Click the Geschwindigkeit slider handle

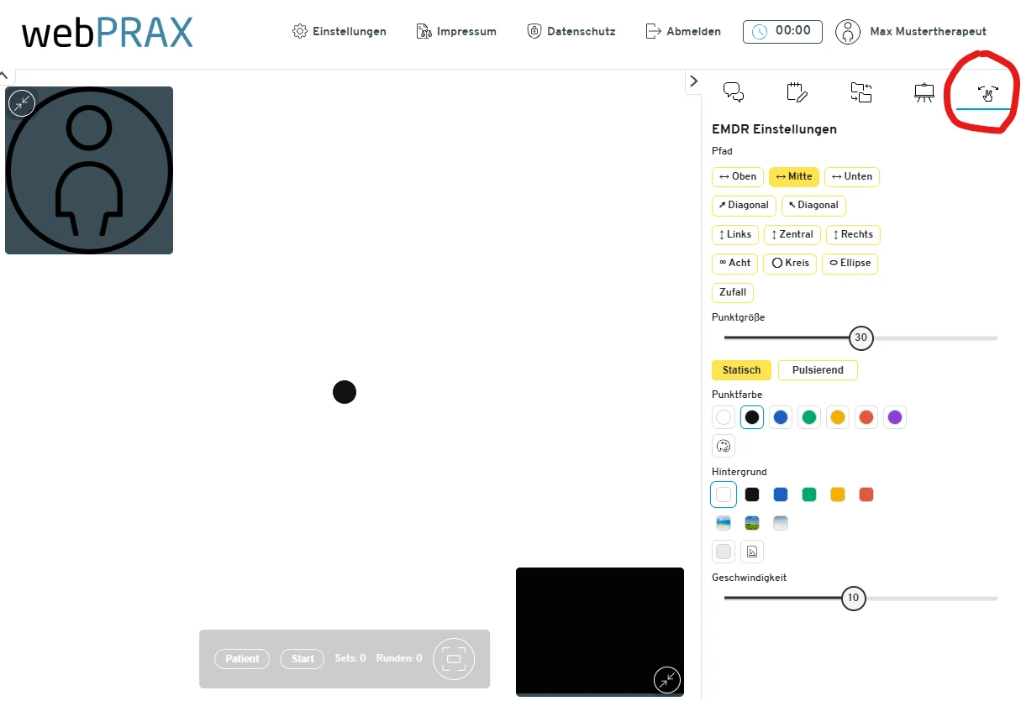click(853, 599)
